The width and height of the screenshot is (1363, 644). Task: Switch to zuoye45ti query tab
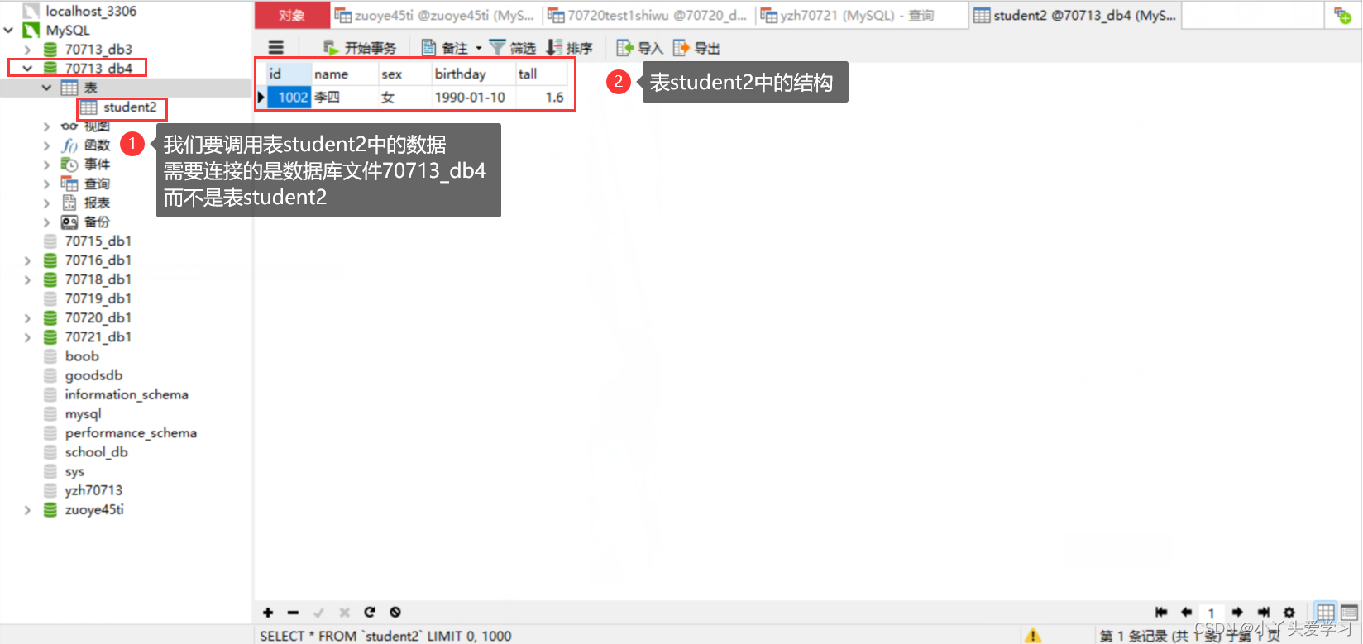point(435,15)
